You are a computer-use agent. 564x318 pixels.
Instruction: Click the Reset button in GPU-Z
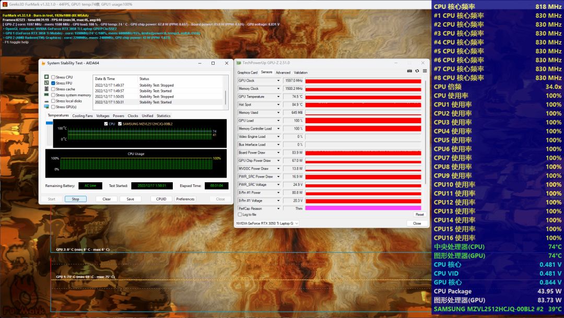point(419,215)
